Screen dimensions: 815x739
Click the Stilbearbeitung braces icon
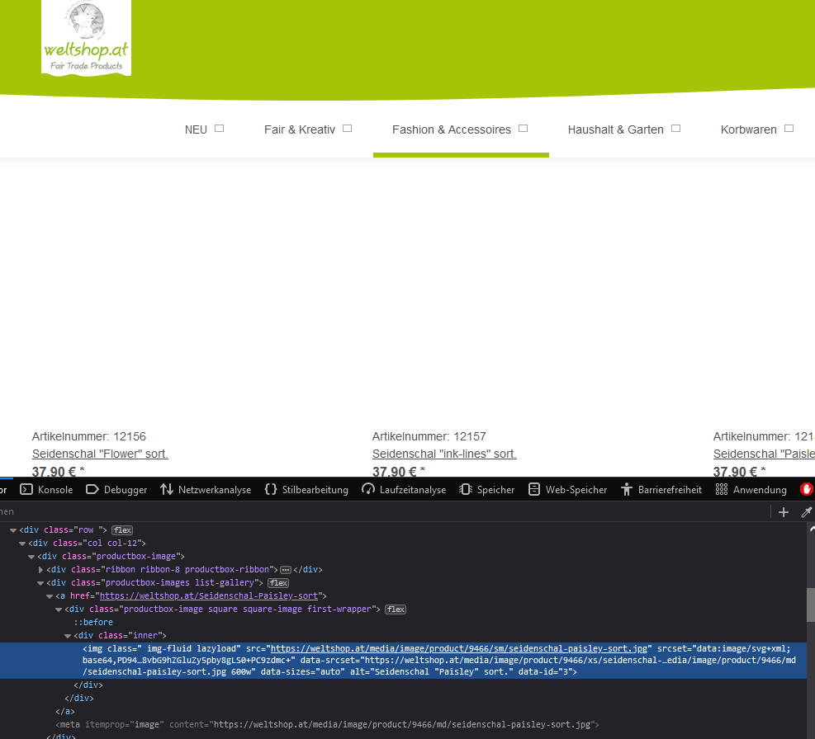point(271,490)
